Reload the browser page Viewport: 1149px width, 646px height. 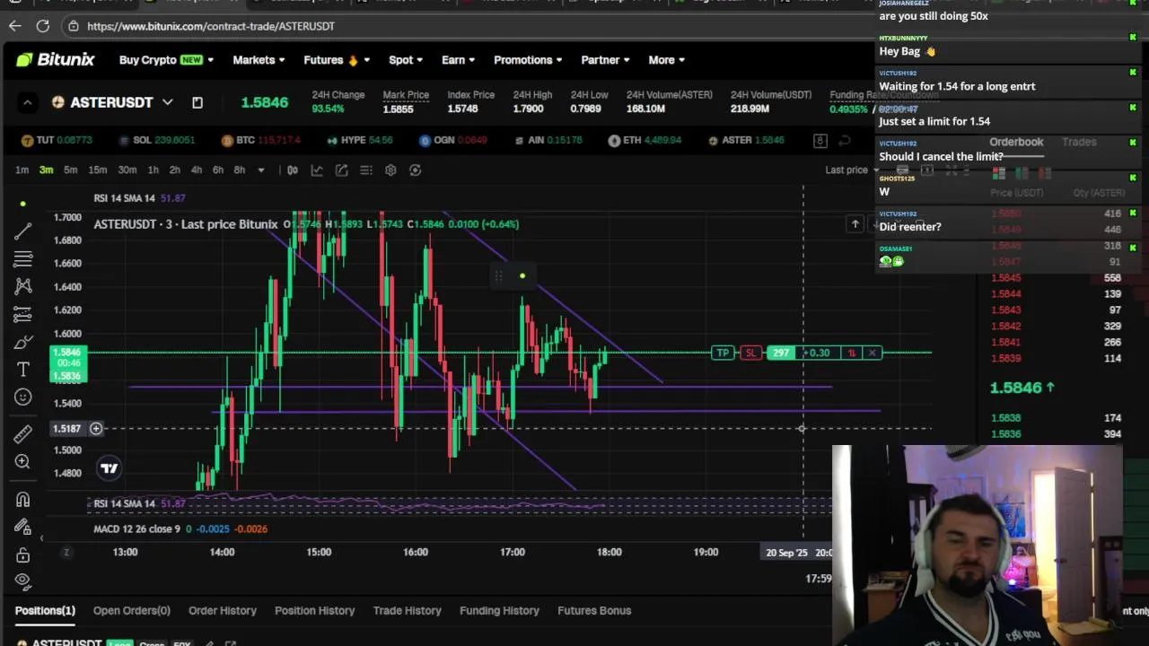[x=42, y=26]
